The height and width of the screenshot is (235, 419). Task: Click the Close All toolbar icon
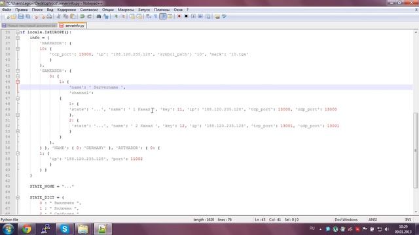tap(43, 16)
